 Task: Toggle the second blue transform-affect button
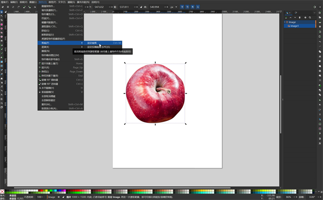(x=188, y=7)
